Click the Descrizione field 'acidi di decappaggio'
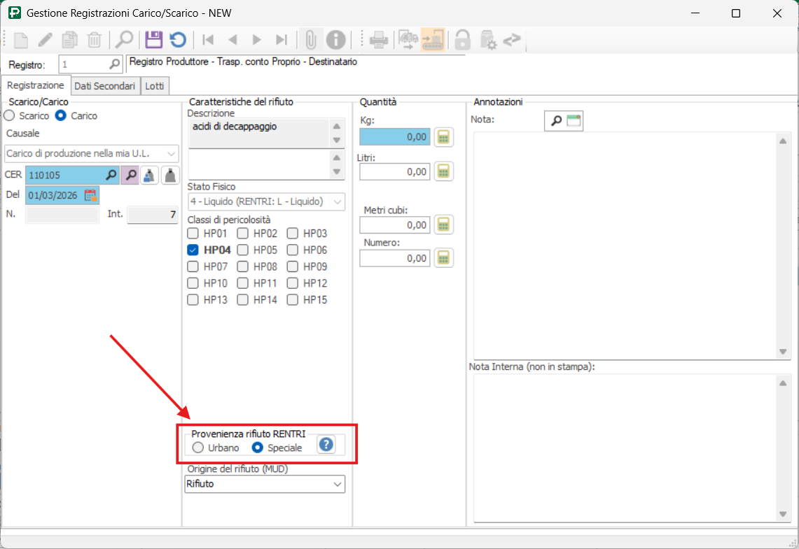 [x=260, y=134]
